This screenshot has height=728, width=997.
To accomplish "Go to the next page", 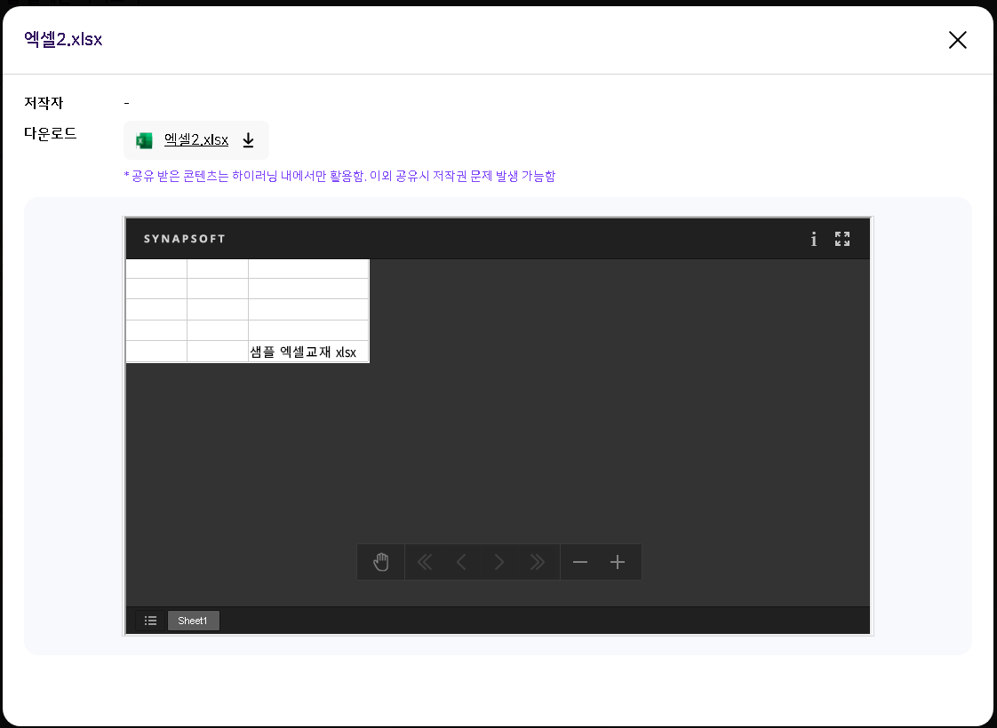I will [499, 562].
